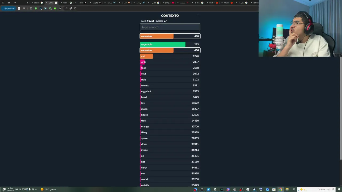342x192 pixels.
Task: Open Task View from the taskbar
Action: [294, 189]
